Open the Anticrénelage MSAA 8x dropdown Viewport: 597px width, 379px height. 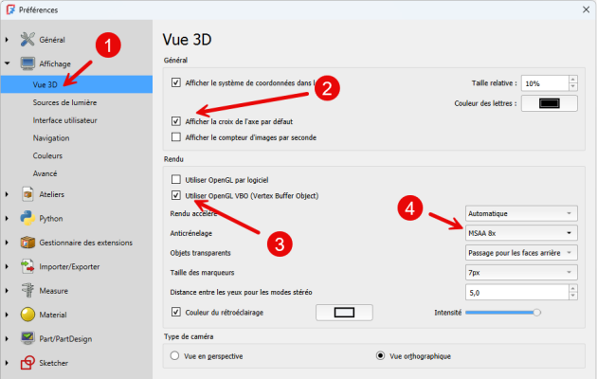point(521,232)
